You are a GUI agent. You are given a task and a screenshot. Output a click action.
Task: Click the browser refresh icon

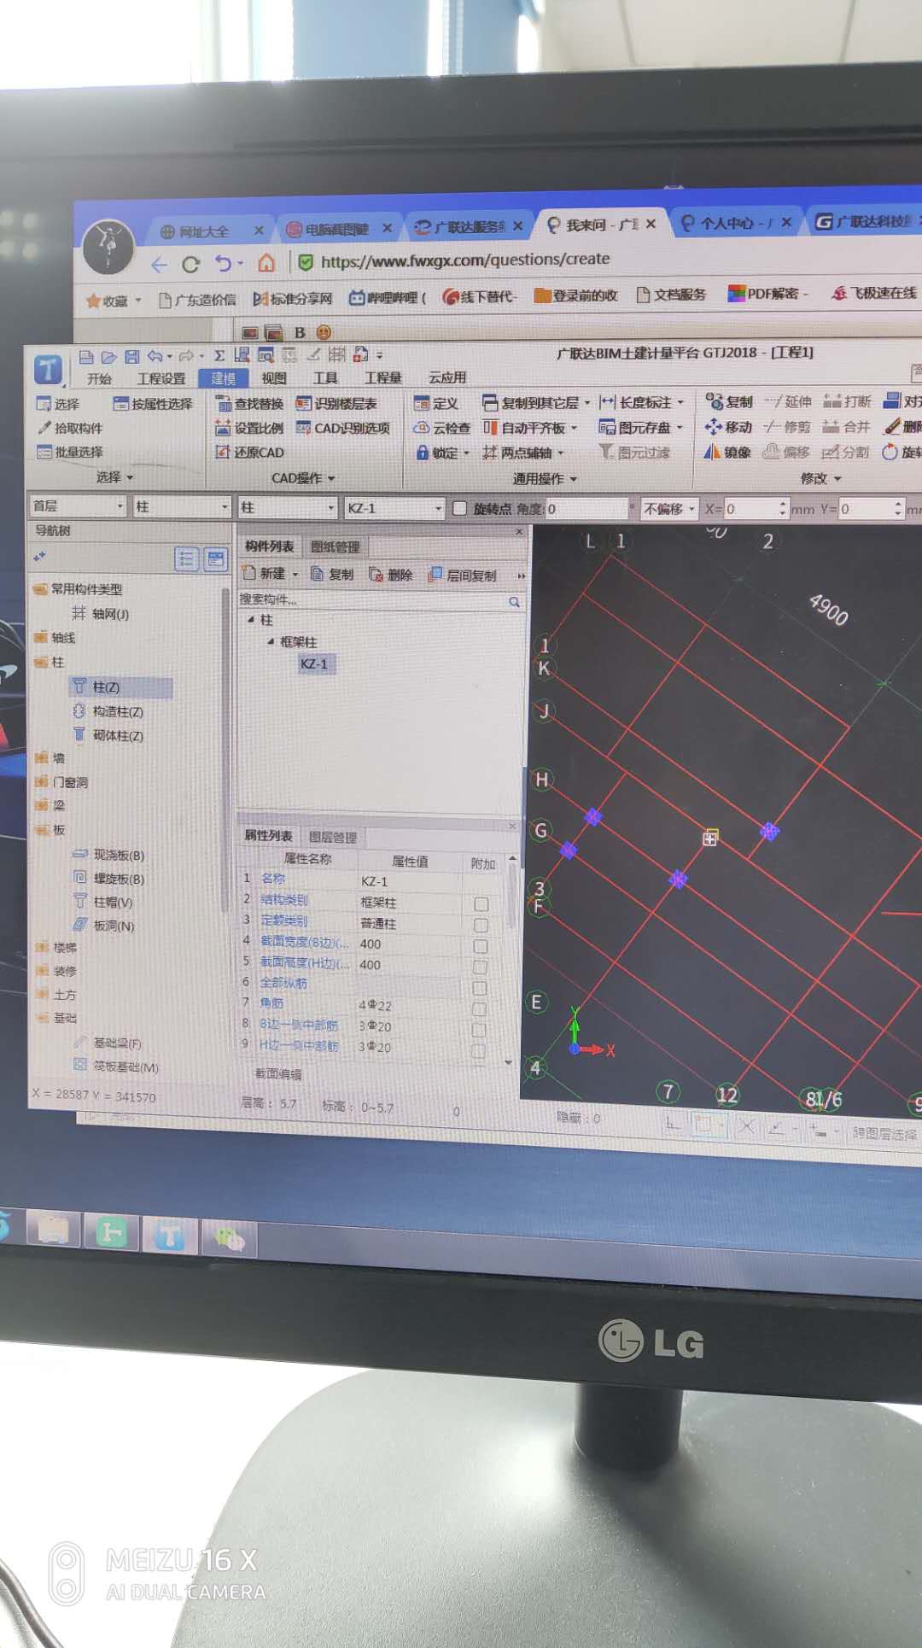[x=190, y=265]
